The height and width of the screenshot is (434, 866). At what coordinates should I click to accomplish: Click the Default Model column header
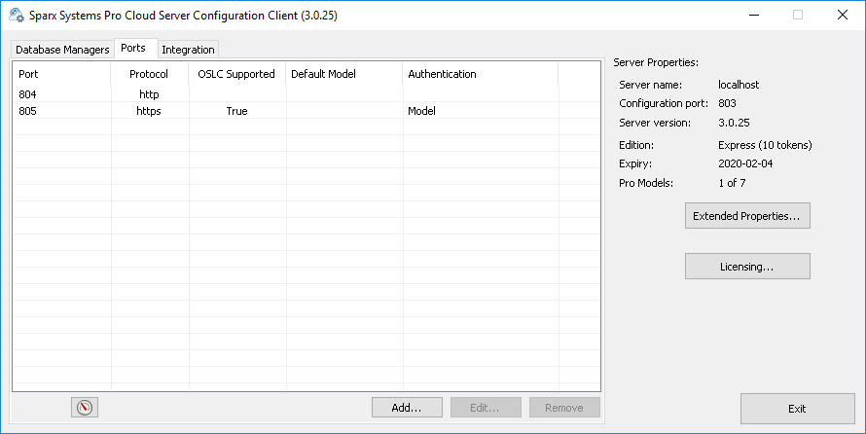[343, 74]
